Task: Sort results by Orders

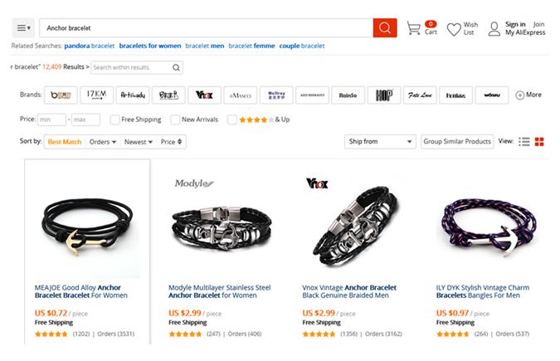Action: [x=102, y=142]
